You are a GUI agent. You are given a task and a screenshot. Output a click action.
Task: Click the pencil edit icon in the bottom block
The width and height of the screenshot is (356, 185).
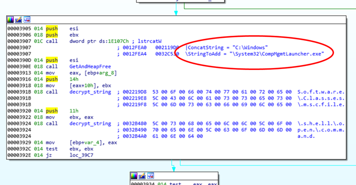click(x=142, y=176)
